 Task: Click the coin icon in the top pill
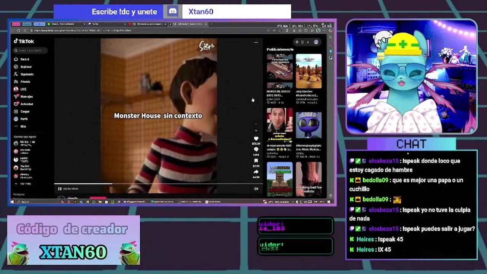pyautogui.click(x=297, y=42)
